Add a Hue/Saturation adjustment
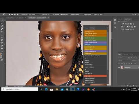 coord(122,27)
